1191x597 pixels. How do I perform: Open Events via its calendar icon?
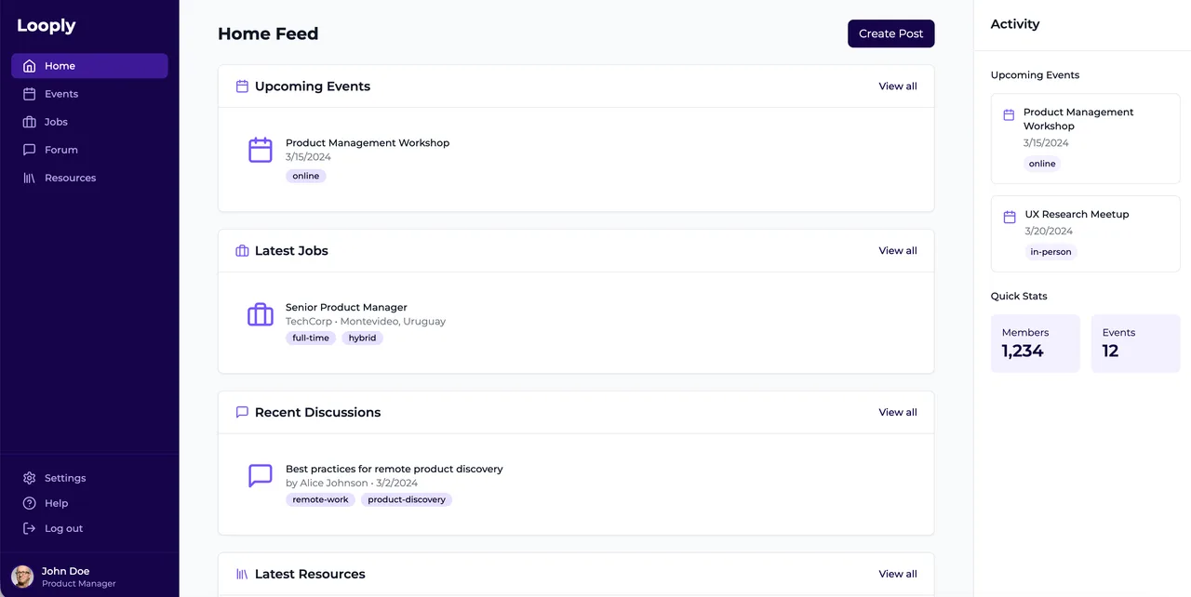[30, 94]
